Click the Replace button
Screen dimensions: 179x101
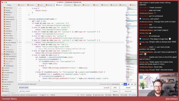click(x=115, y=91)
